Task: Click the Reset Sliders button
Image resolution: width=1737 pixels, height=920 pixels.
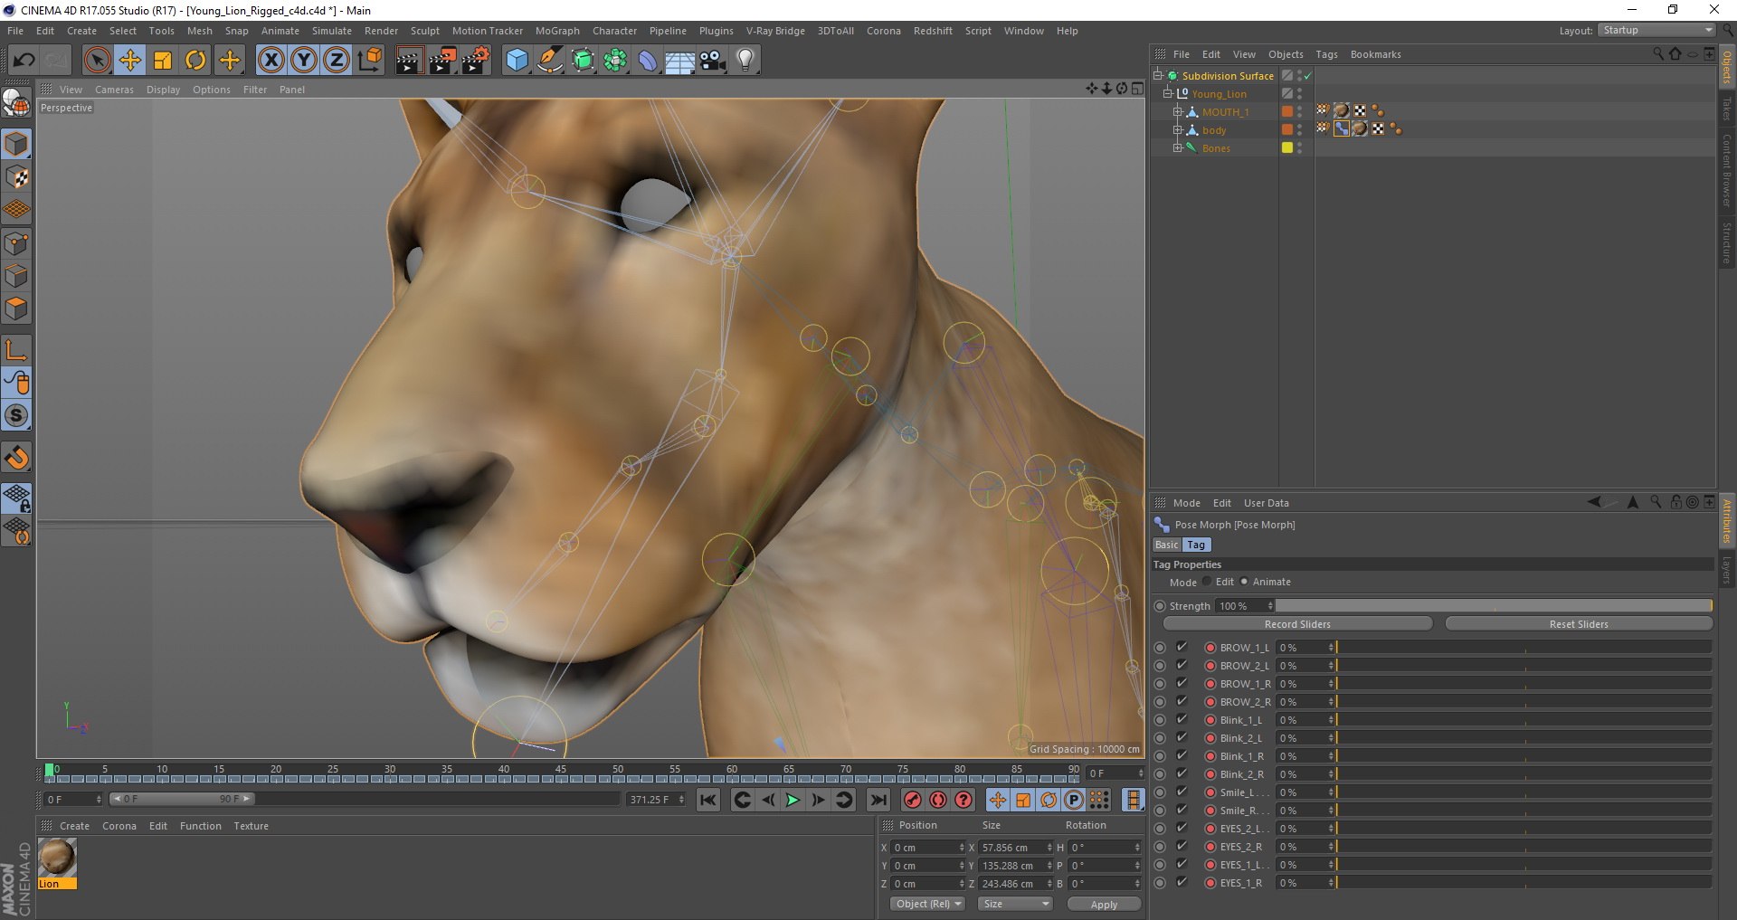Action: point(1579,624)
